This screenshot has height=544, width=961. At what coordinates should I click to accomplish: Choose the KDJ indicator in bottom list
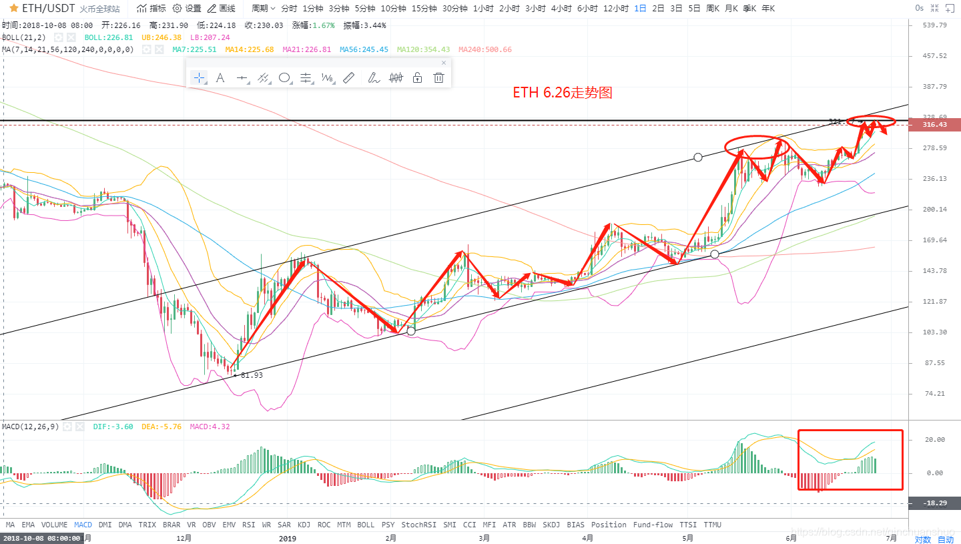[x=304, y=525]
